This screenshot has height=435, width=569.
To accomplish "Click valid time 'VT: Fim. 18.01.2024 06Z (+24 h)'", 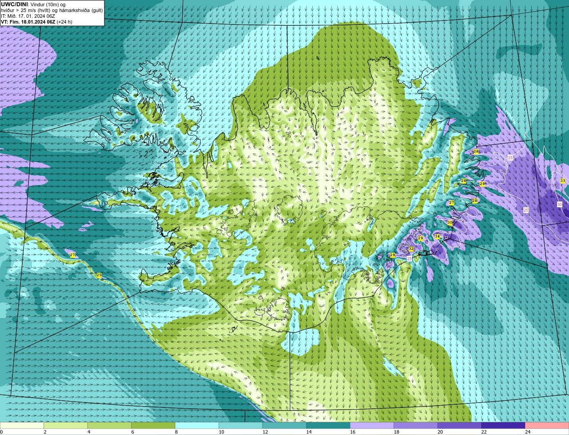I will pyautogui.click(x=37, y=22).
